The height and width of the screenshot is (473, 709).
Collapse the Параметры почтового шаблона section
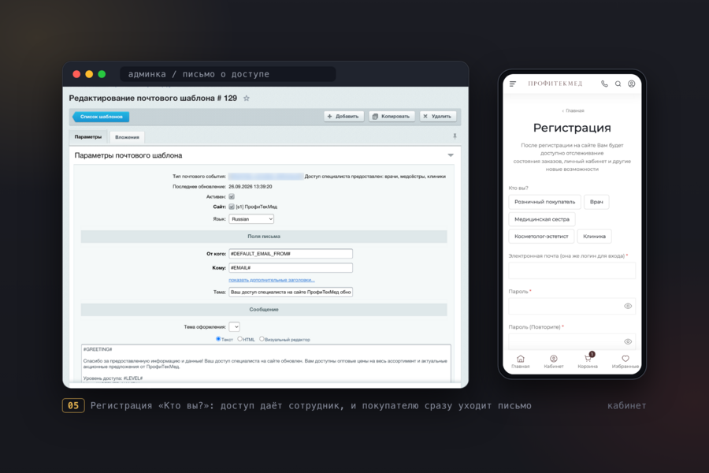pos(451,155)
